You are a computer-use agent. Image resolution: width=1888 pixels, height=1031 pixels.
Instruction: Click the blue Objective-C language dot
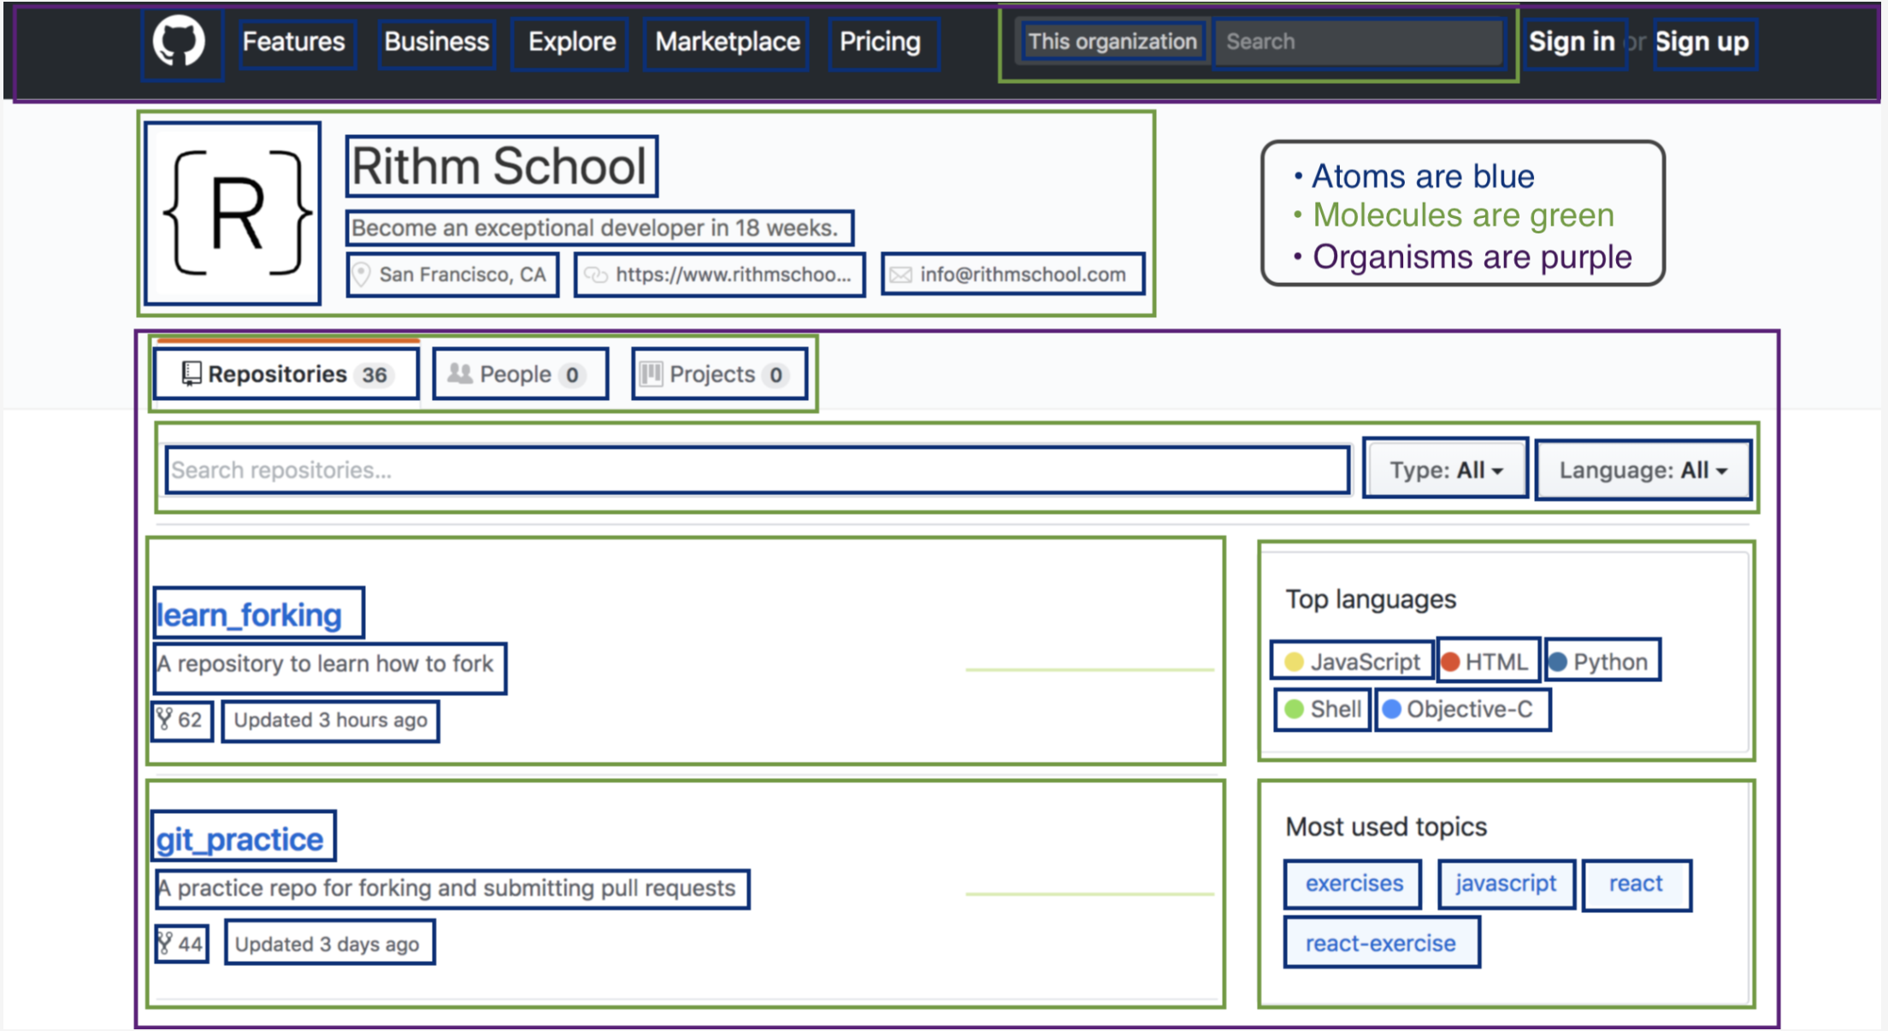click(x=1391, y=709)
